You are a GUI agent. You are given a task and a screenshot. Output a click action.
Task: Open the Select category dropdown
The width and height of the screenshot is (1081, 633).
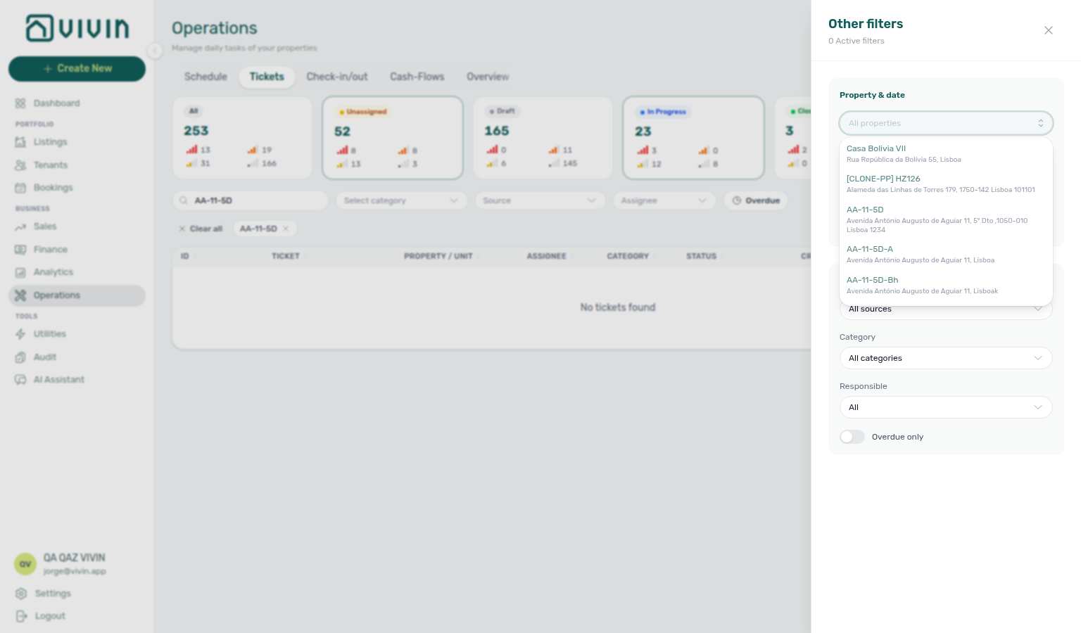pos(401,200)
